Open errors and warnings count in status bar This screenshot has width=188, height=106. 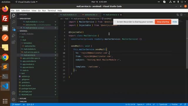pyautogui.click(x=31, y=105)
